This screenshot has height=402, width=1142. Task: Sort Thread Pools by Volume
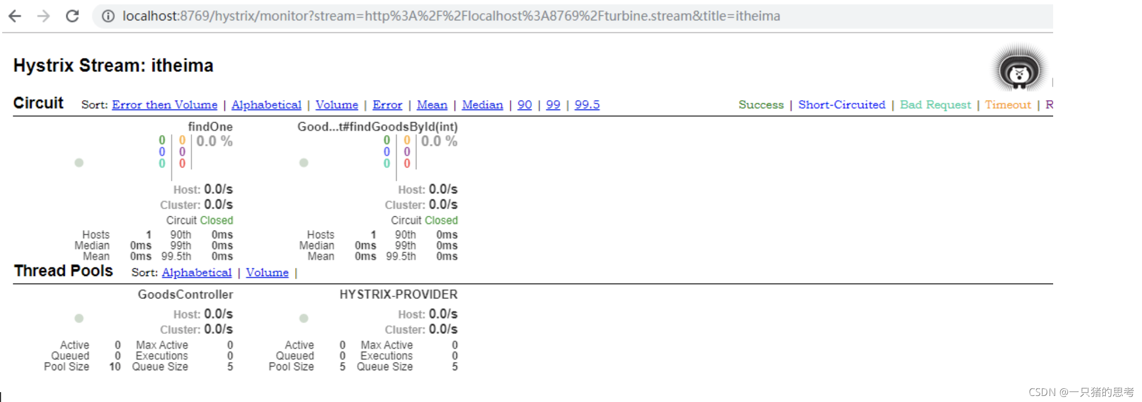[x=267, y=272]
